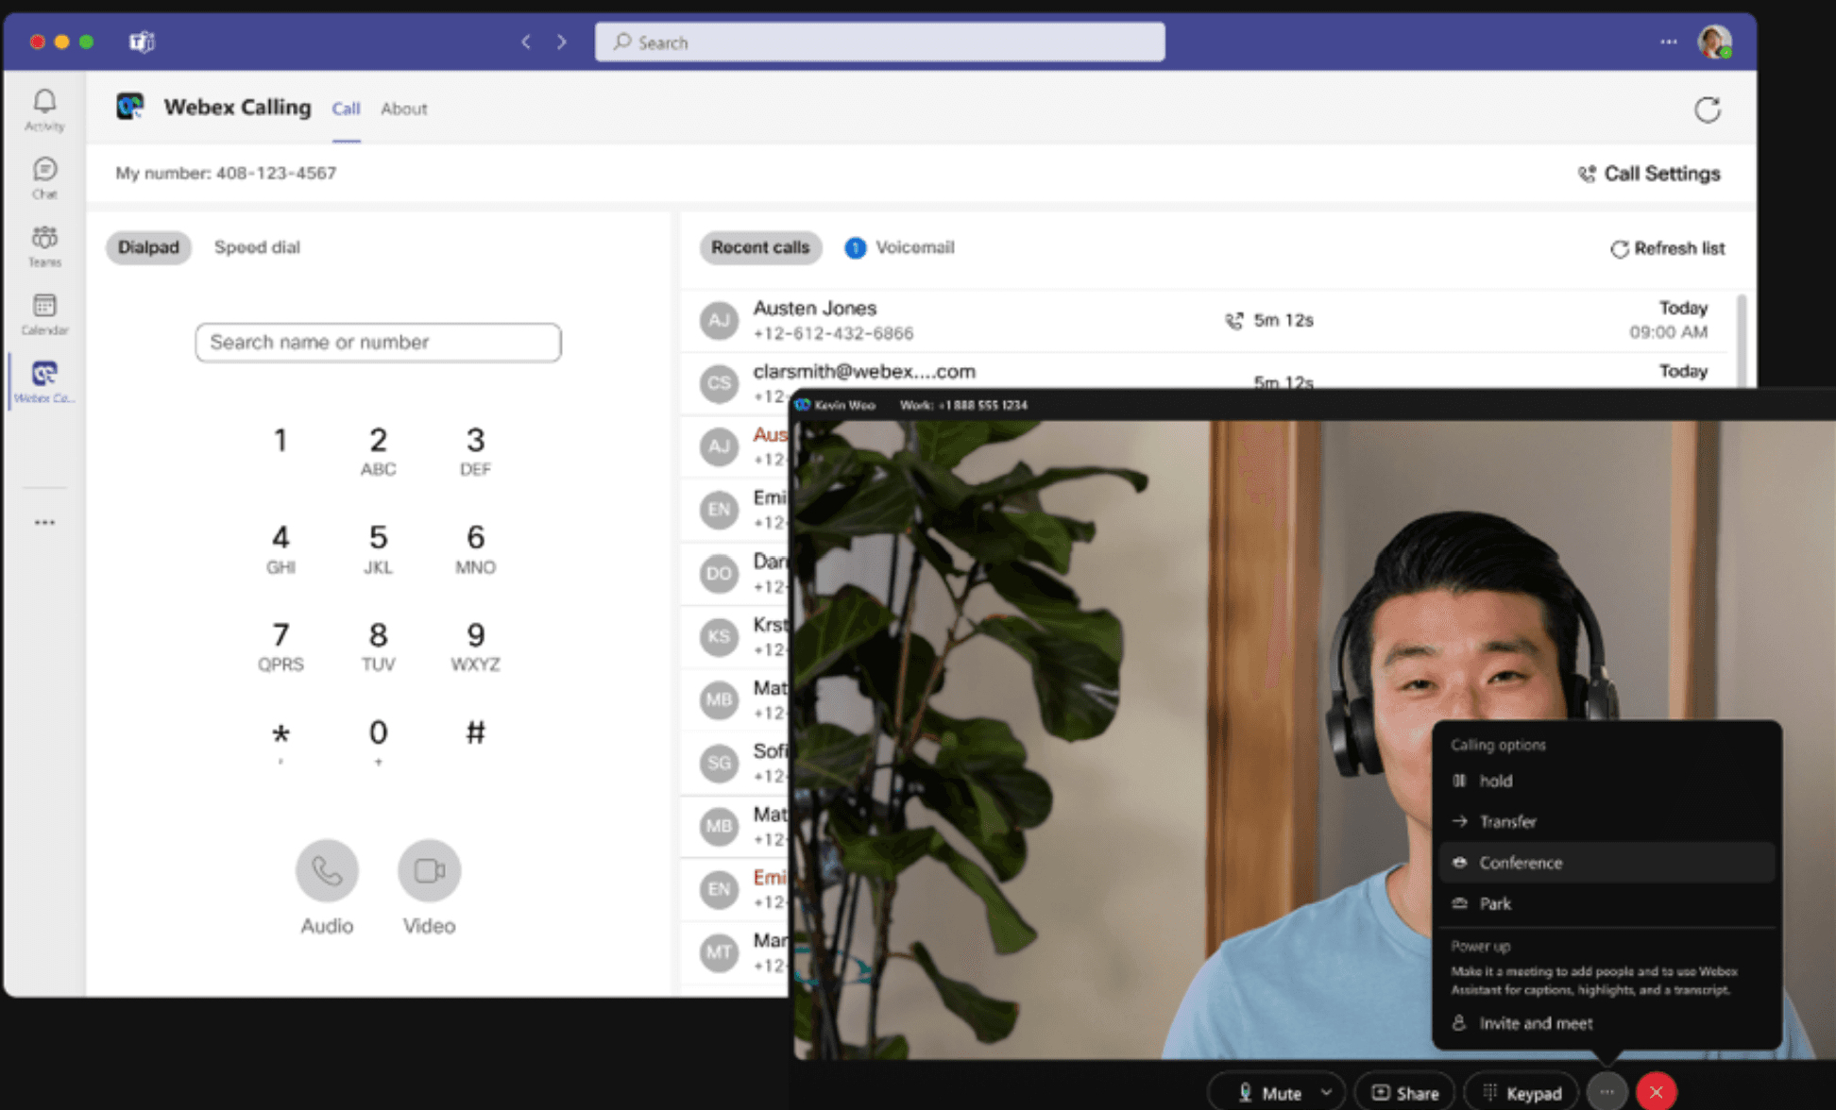
Task: Select the clarsmith@webex....com call entry
Action: 1204,372
